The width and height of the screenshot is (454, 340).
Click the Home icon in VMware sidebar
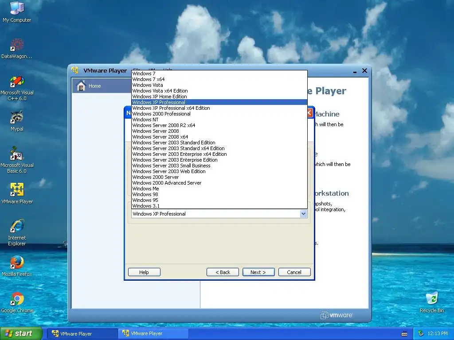(81, 86)
